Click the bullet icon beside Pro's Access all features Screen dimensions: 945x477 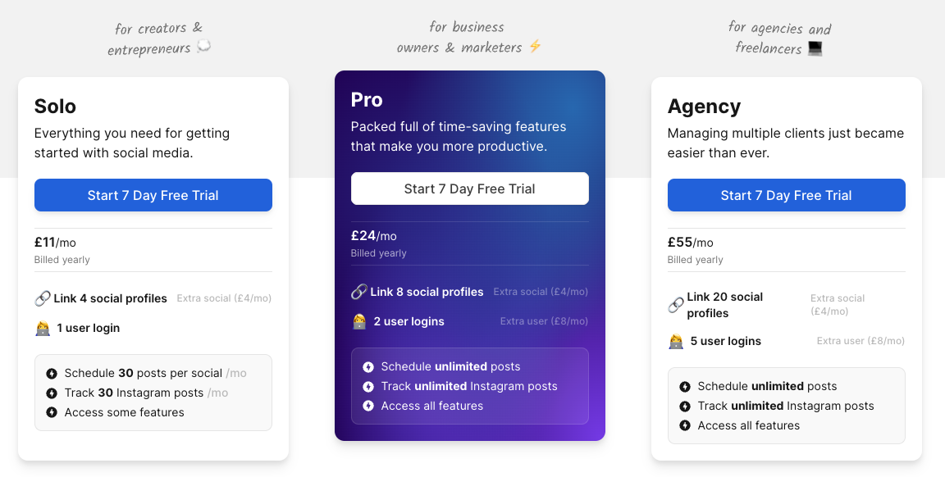(x=368, y=406)
